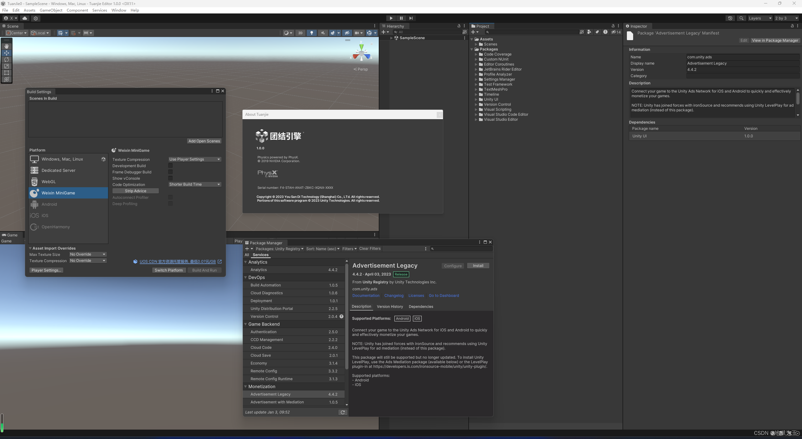Click Package Manager list scrollbar
This screenshot has width=802, height=439.
click(x=346, y=317)
